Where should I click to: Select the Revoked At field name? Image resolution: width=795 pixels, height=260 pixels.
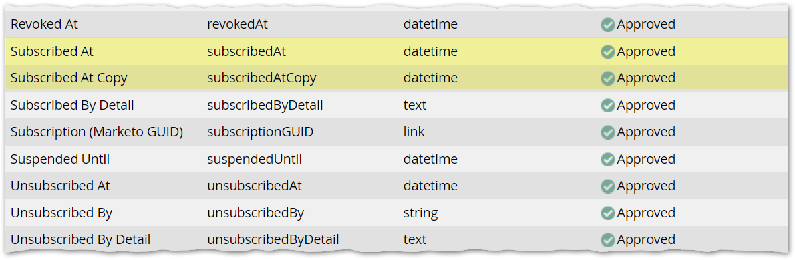(44, 25)
